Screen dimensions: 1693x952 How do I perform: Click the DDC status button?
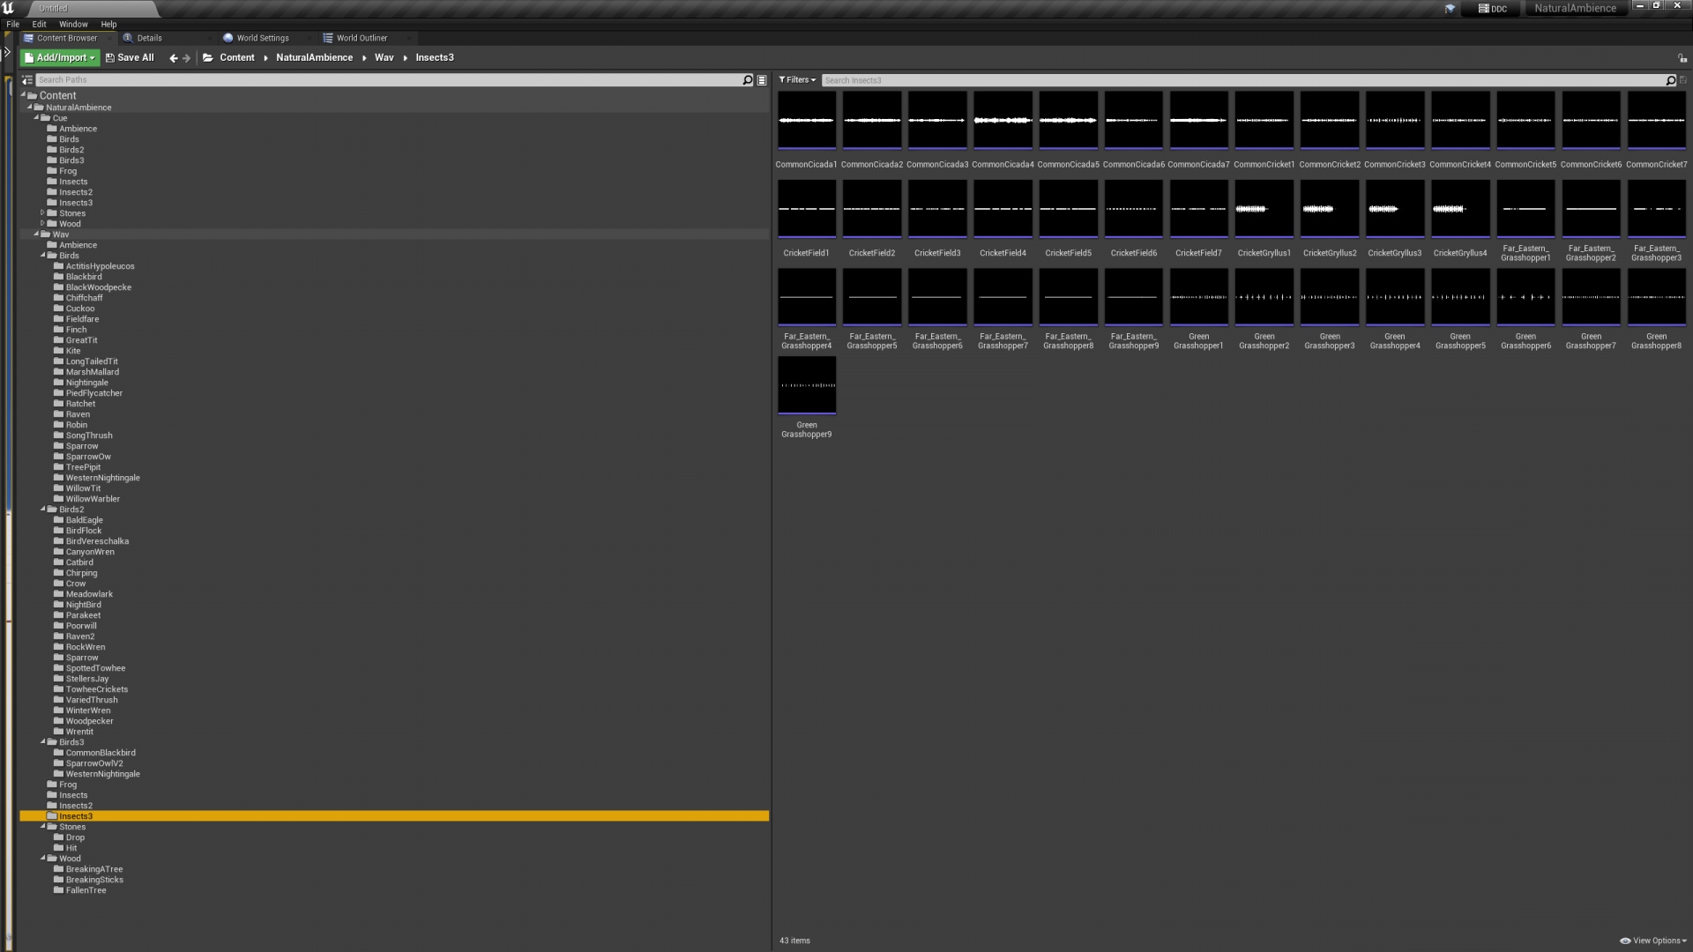tap(1493, 9)
